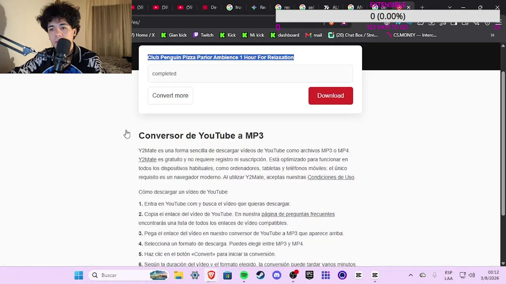The height and width of the screenshot is (284, 506).
Task: Open Settings gear icon in taskbar
Action: (195, 275)
